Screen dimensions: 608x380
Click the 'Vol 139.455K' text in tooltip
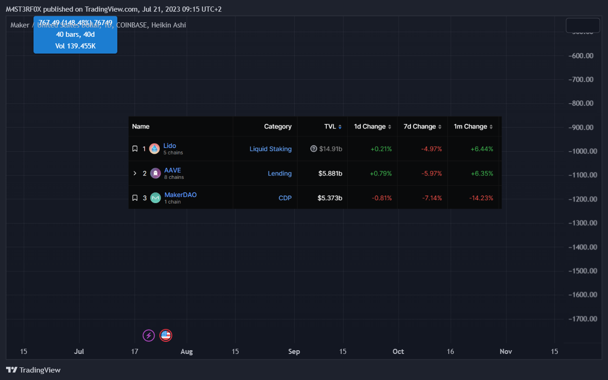click(x=75, y=46)
